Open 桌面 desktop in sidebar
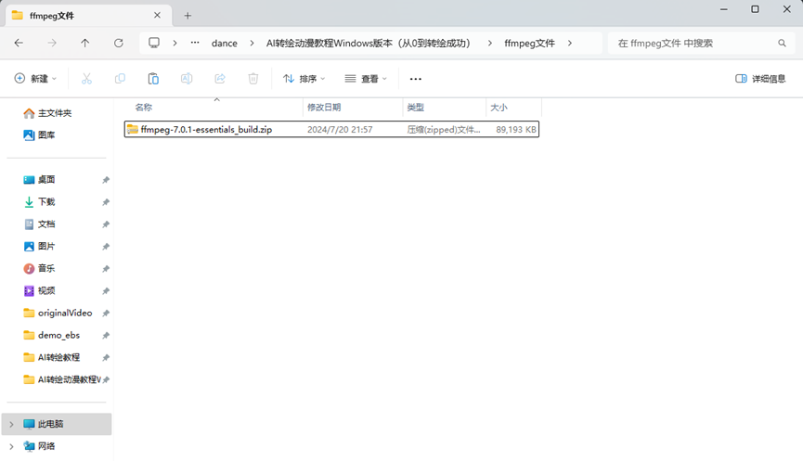This screenshot has width=803, height=461. 39,180
